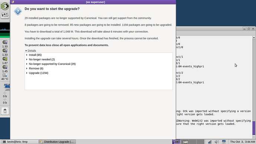Expand No longer supported by Canonical (29)

click(27, 64)
